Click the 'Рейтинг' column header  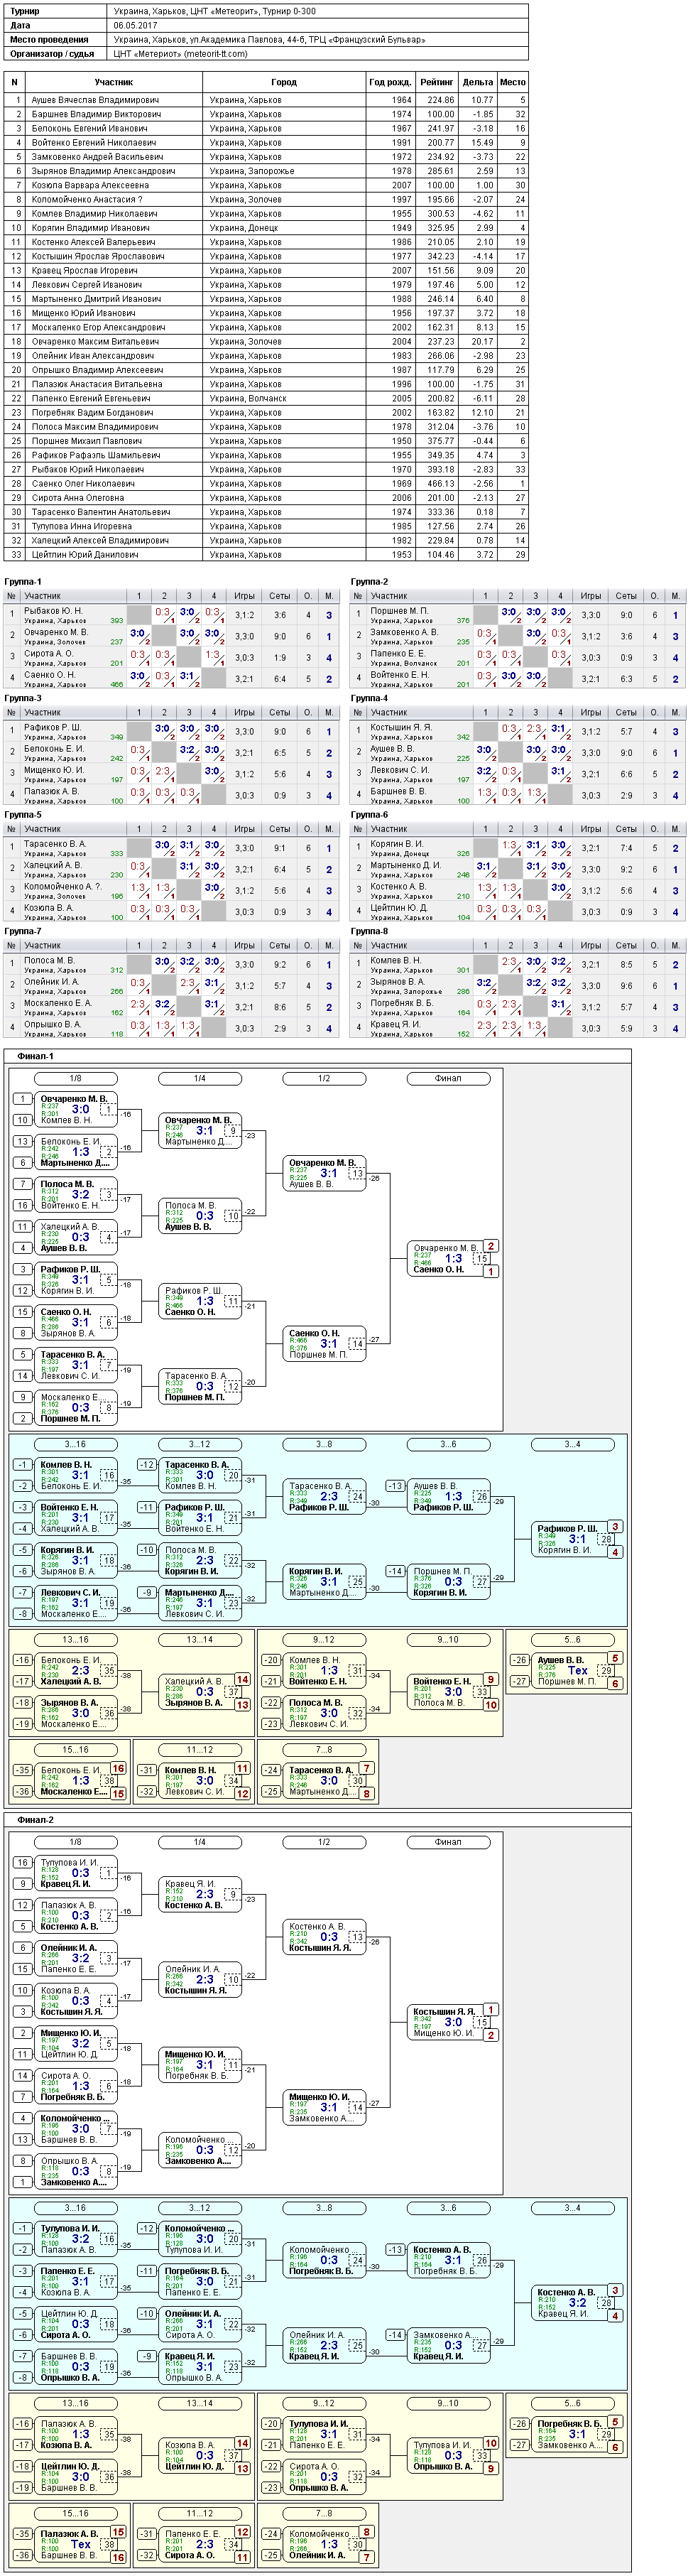[436, 82]
